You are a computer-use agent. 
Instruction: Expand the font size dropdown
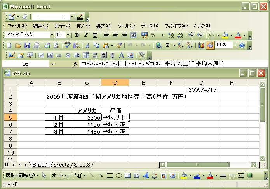coord(68,35)
